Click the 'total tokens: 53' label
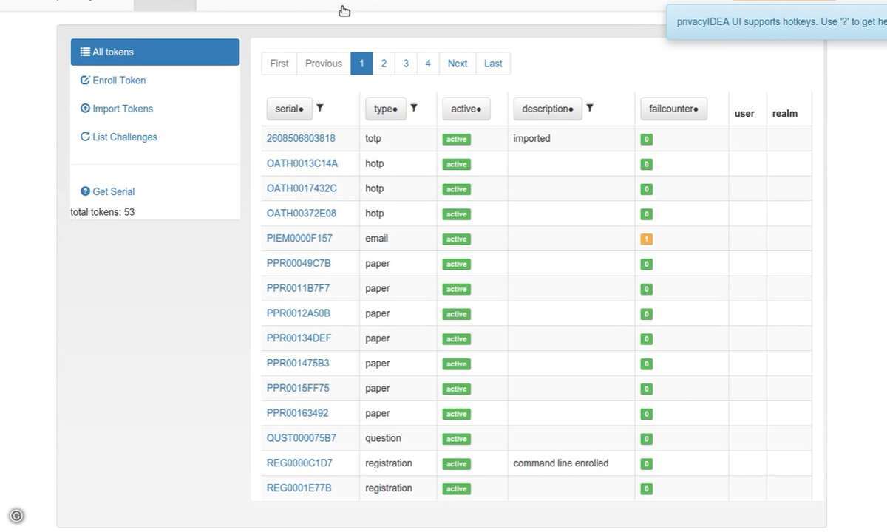Image resolution: width=887 pixels, height=532 pixels. (103, 212)
